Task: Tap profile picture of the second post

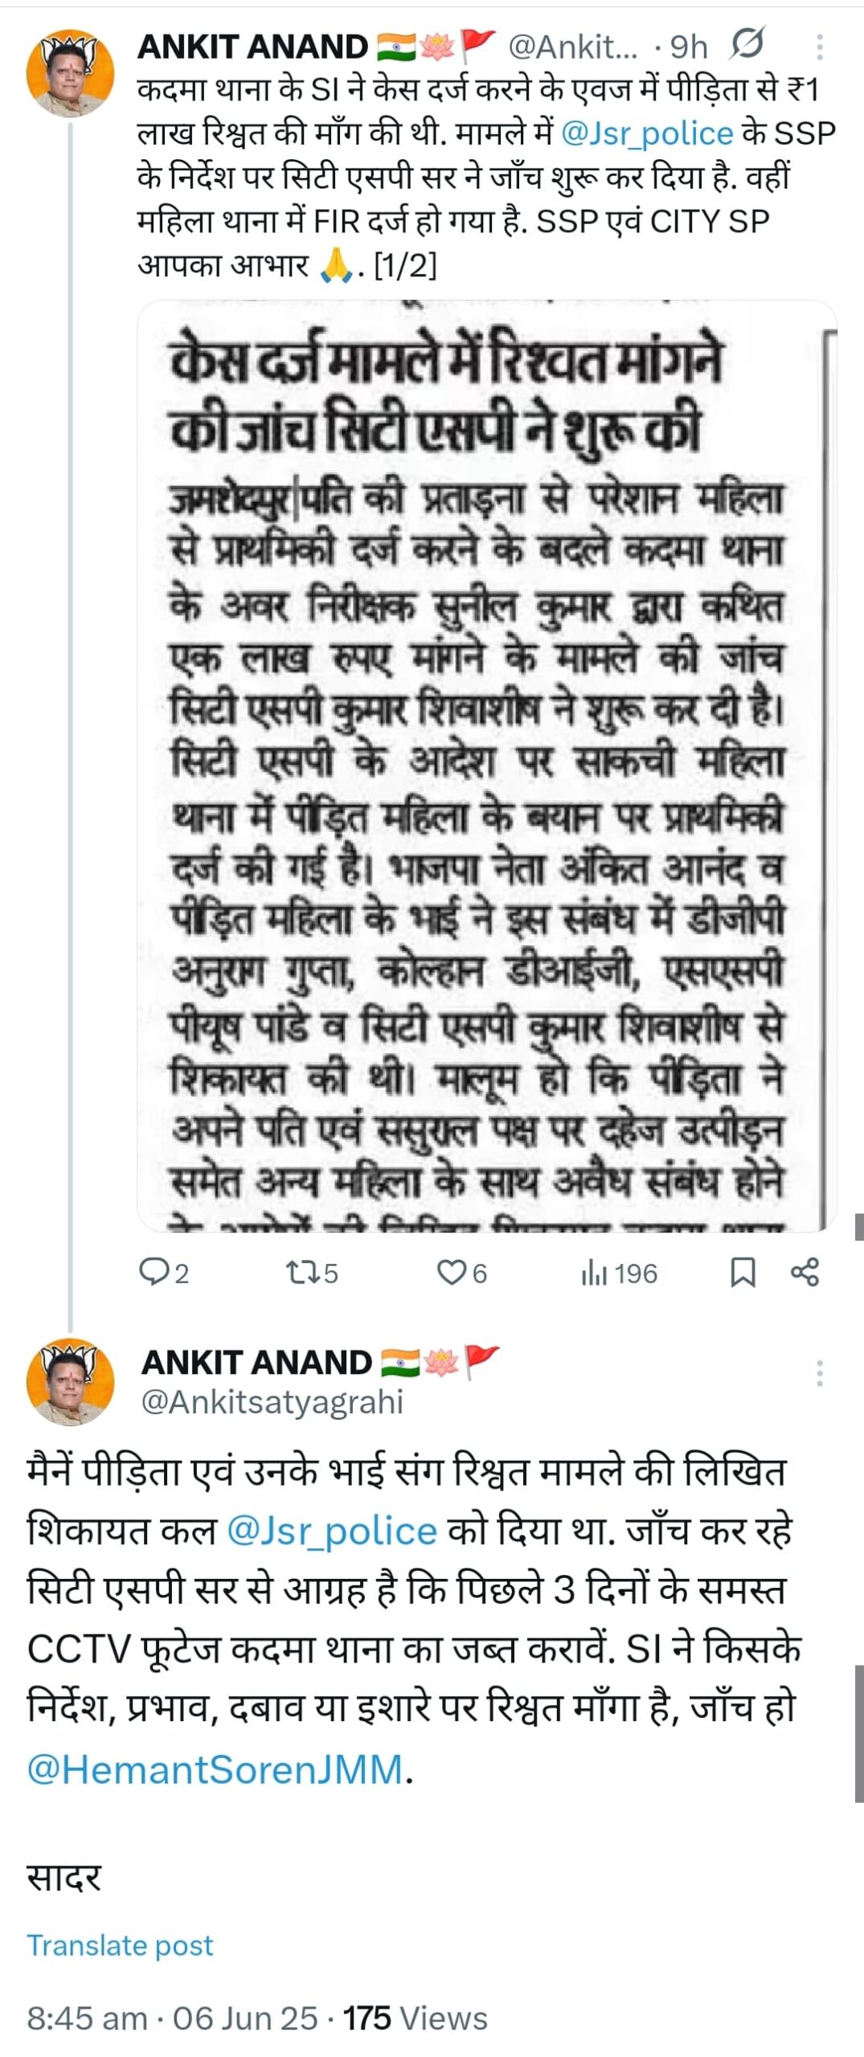Action: coord(71,1382)
